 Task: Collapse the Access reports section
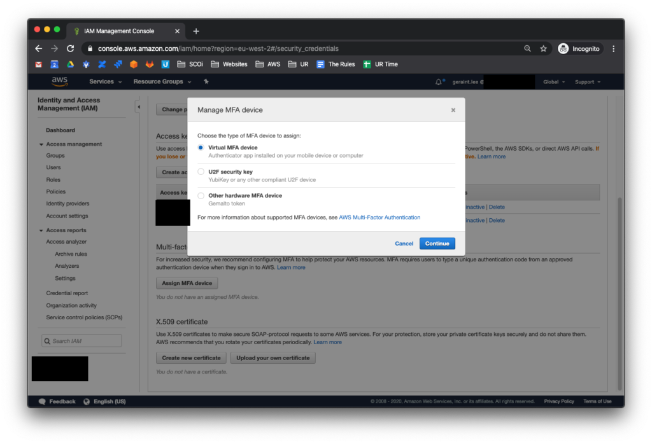pos(41,230)
